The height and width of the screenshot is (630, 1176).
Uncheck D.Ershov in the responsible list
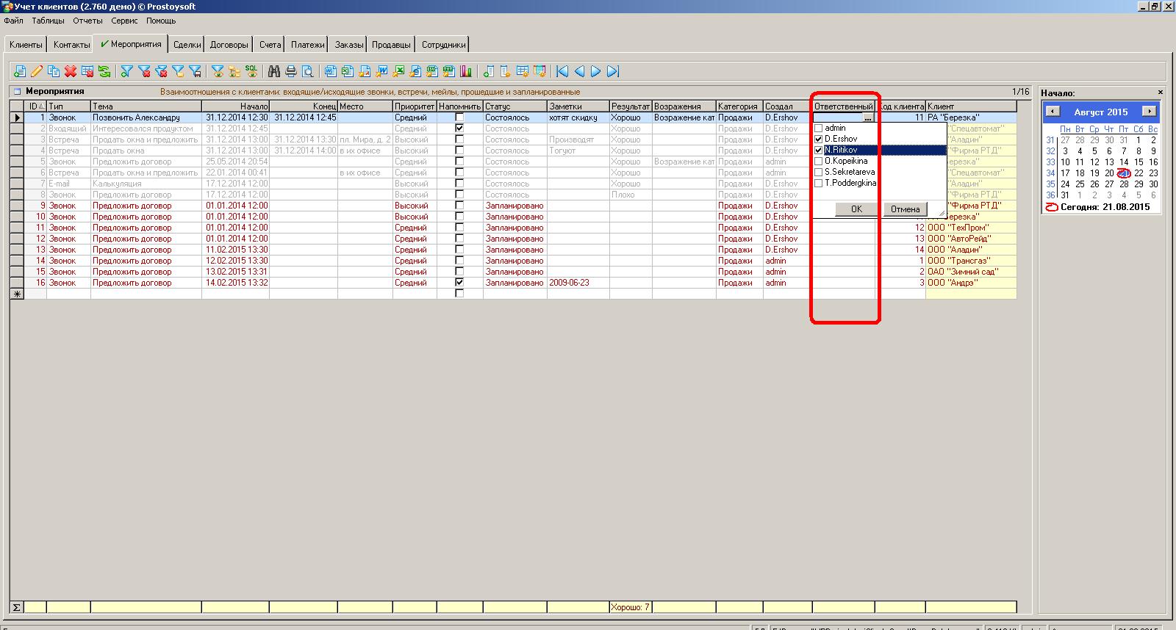pyautogui.click(x=819, y=140)
